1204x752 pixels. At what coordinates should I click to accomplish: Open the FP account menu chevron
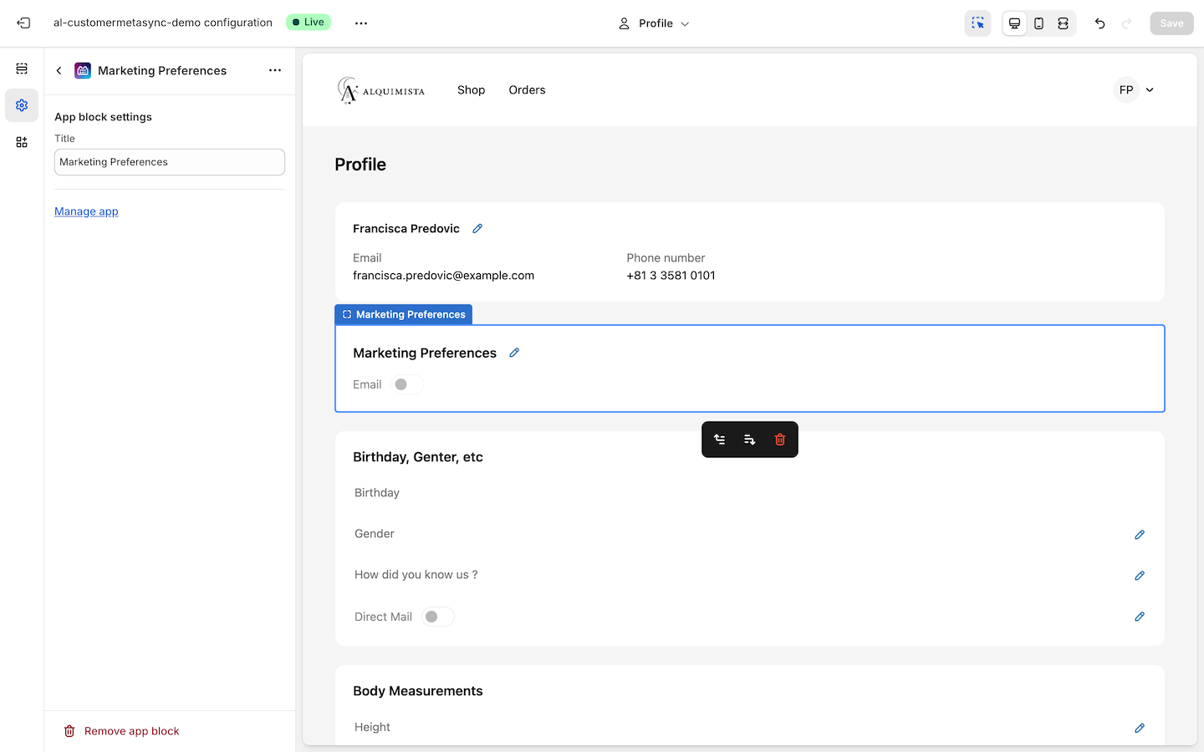point(1150,90)
